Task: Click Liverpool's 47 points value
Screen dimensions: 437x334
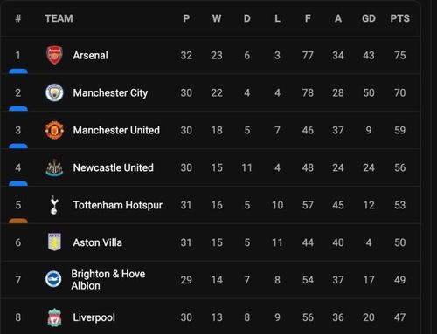Action: click(399, 317)
